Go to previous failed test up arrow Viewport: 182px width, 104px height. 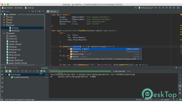tap(30, 71)
